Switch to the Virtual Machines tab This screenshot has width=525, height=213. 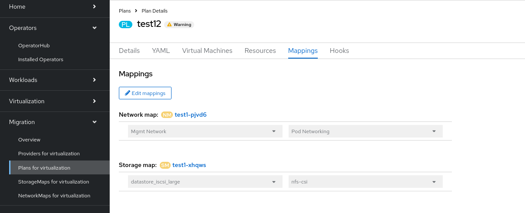click(207, 51)
